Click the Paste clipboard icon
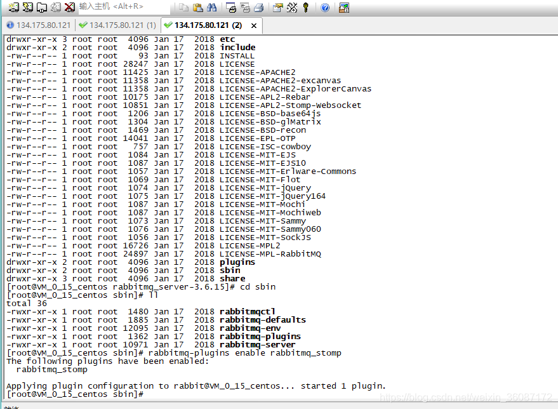558x409 pixels. pyautogui.click(x=197, y=7)
